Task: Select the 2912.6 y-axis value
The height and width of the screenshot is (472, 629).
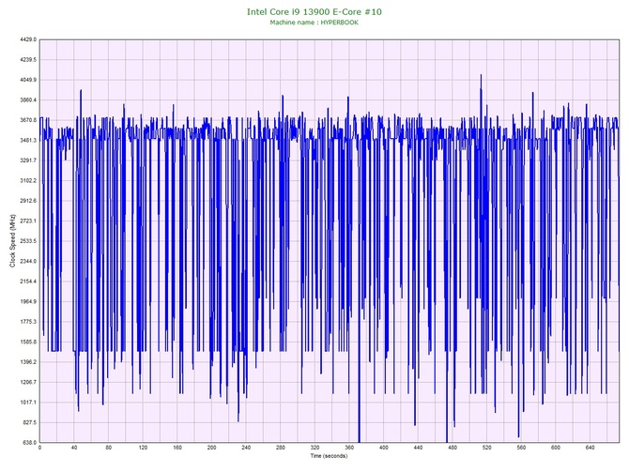Action: pyautogui.click(x=28, y=201)
